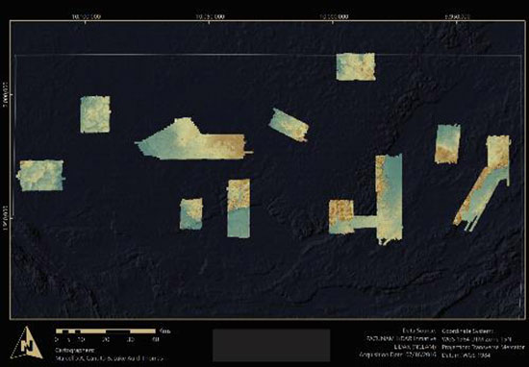Click the Acquisition Date line

(398, 355)
